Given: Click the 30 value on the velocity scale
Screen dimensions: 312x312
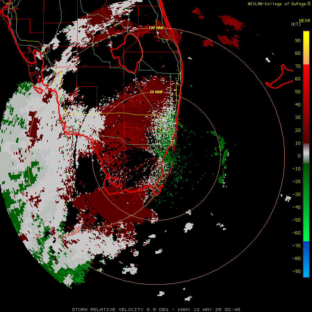Looking at the screenshot, I should coord(298,118).
